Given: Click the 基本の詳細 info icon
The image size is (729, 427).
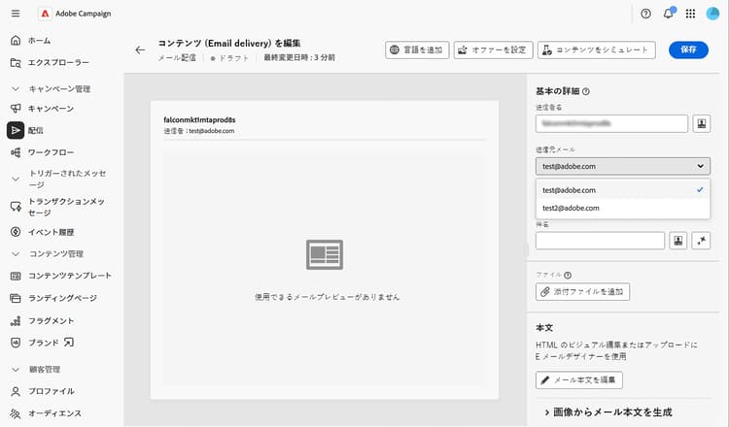Looking at the screenshot, I should [586, 91].
